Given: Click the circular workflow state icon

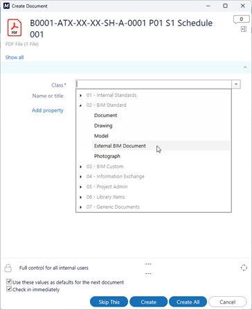Looking at the screenshot, I should click(244, 268).
